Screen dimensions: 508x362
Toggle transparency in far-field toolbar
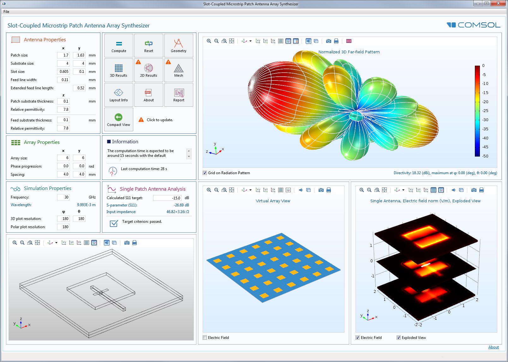(x=316, y=41)
